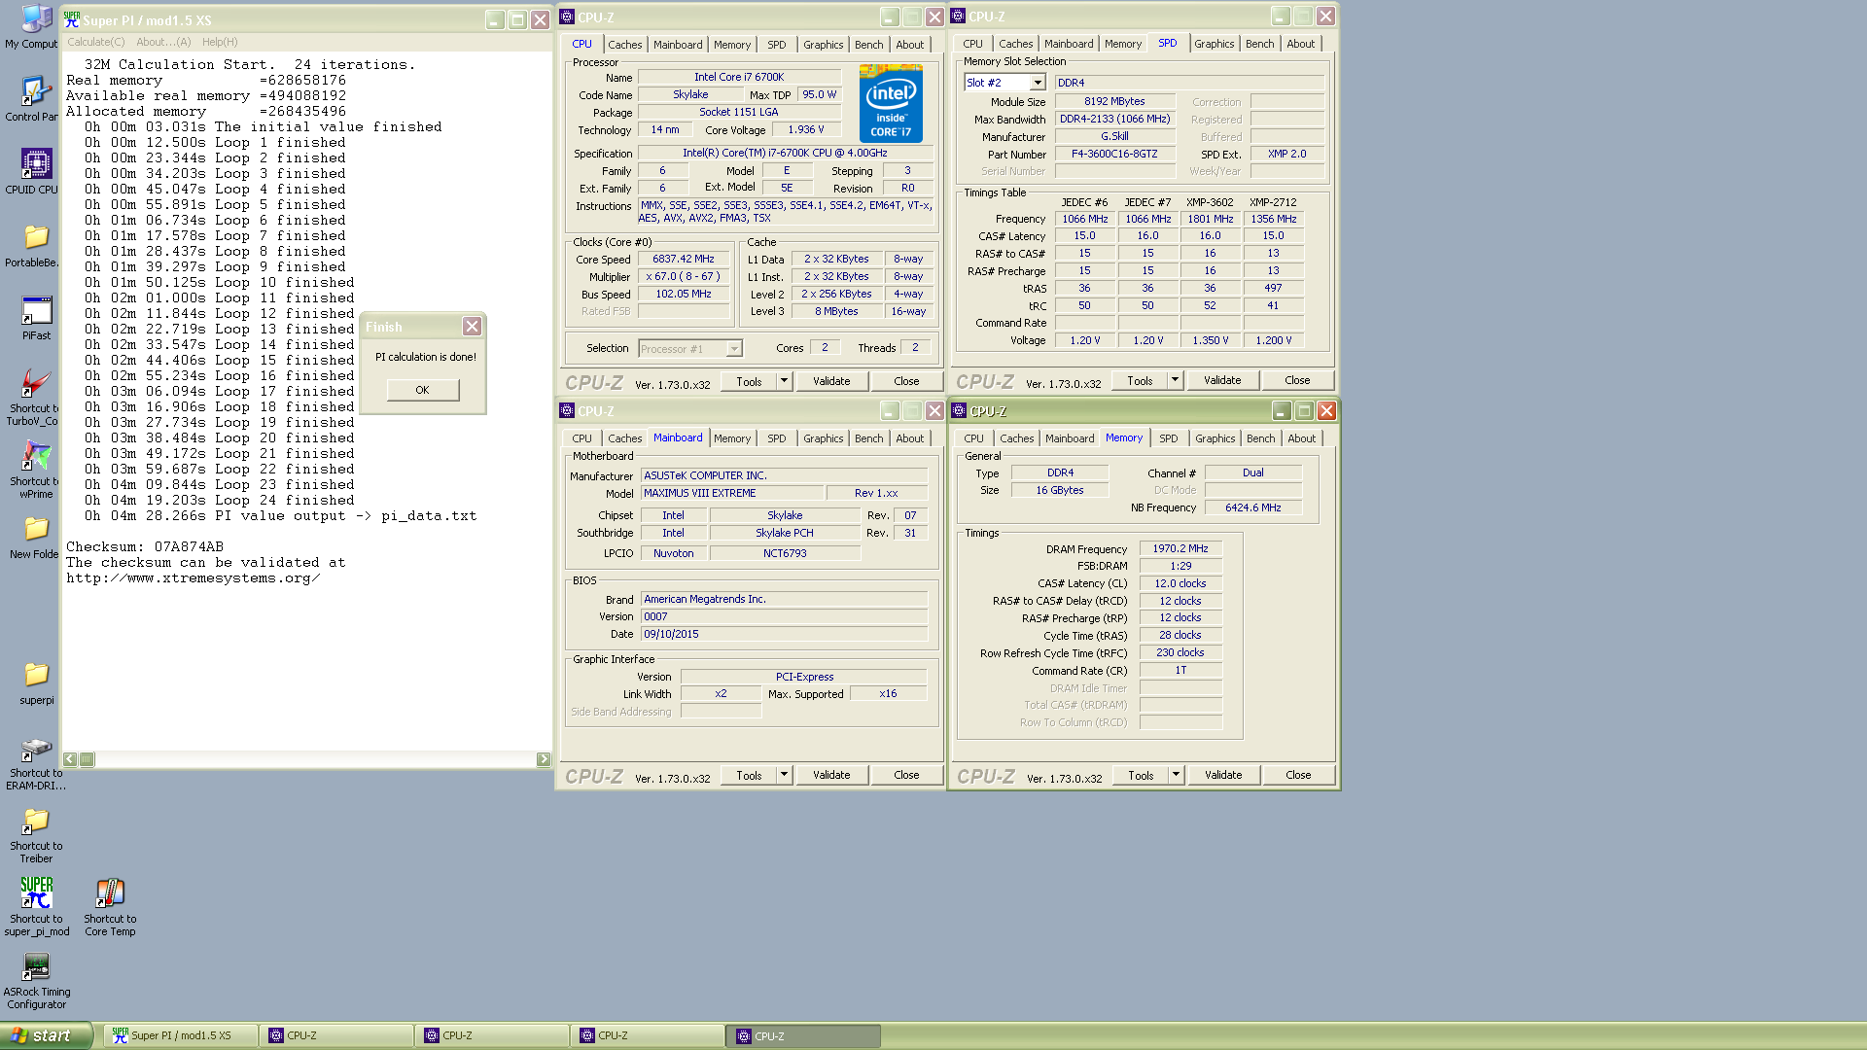Expand Tools dropdown arrow in Mainboard window
The width and height of the screenshot is (1867, 1050).
click(784, 775)
